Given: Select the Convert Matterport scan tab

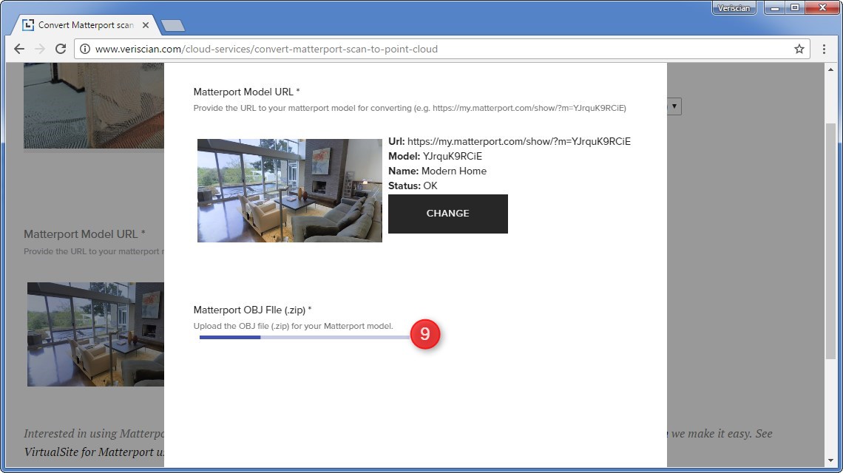Looking at the screenshot, I should tap(86, 25).
